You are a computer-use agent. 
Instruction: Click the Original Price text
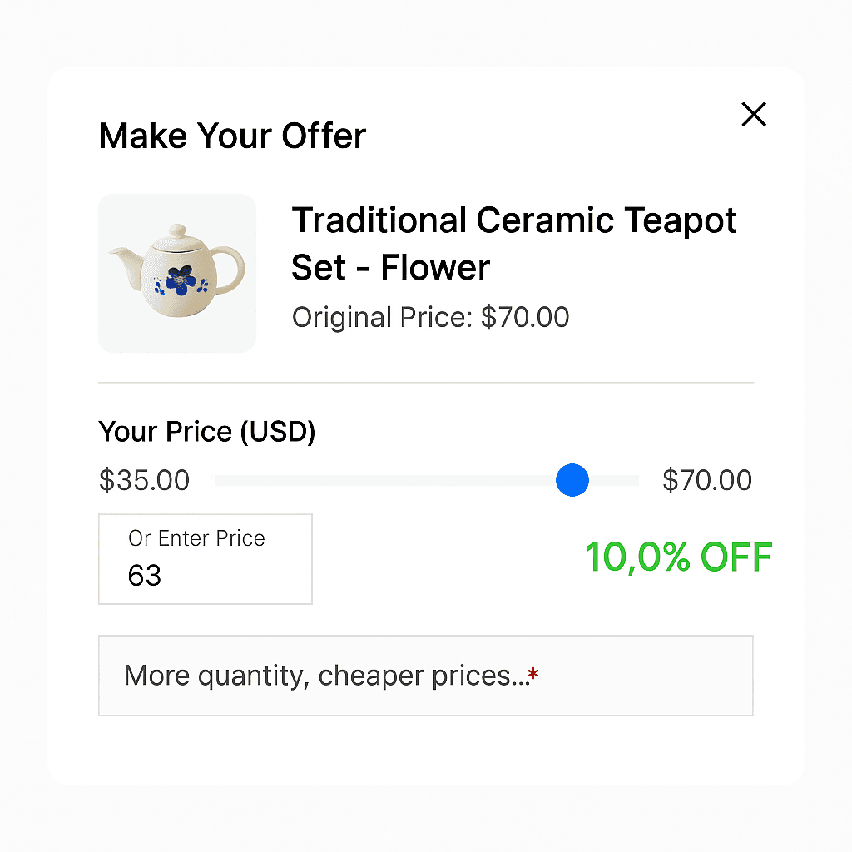click(x=430, y=317)
